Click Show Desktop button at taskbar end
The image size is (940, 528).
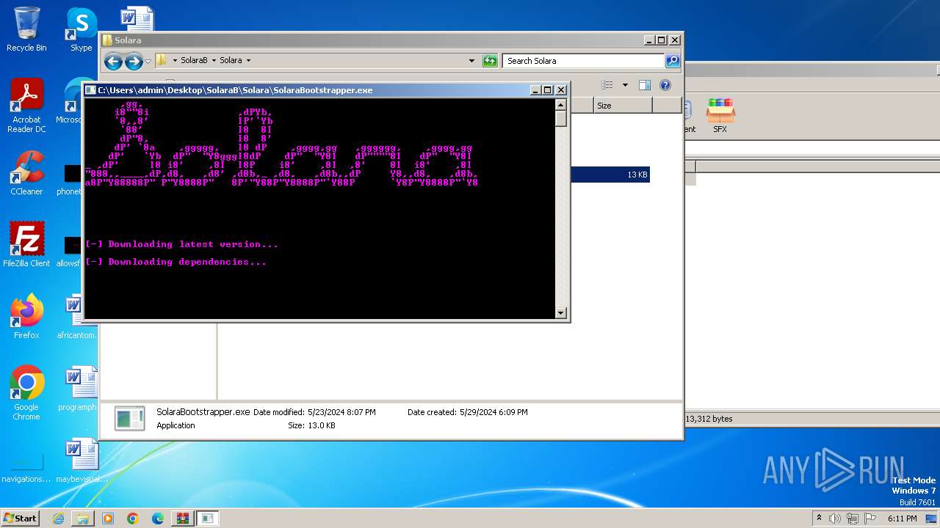pos(932,518)
